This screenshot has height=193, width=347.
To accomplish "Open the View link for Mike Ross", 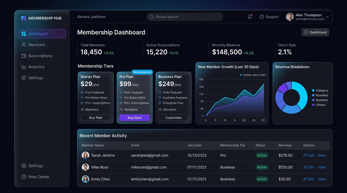I will (322, 167).
